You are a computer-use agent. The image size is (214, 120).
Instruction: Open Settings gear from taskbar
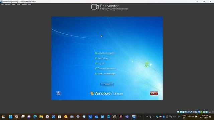point(78,117)
